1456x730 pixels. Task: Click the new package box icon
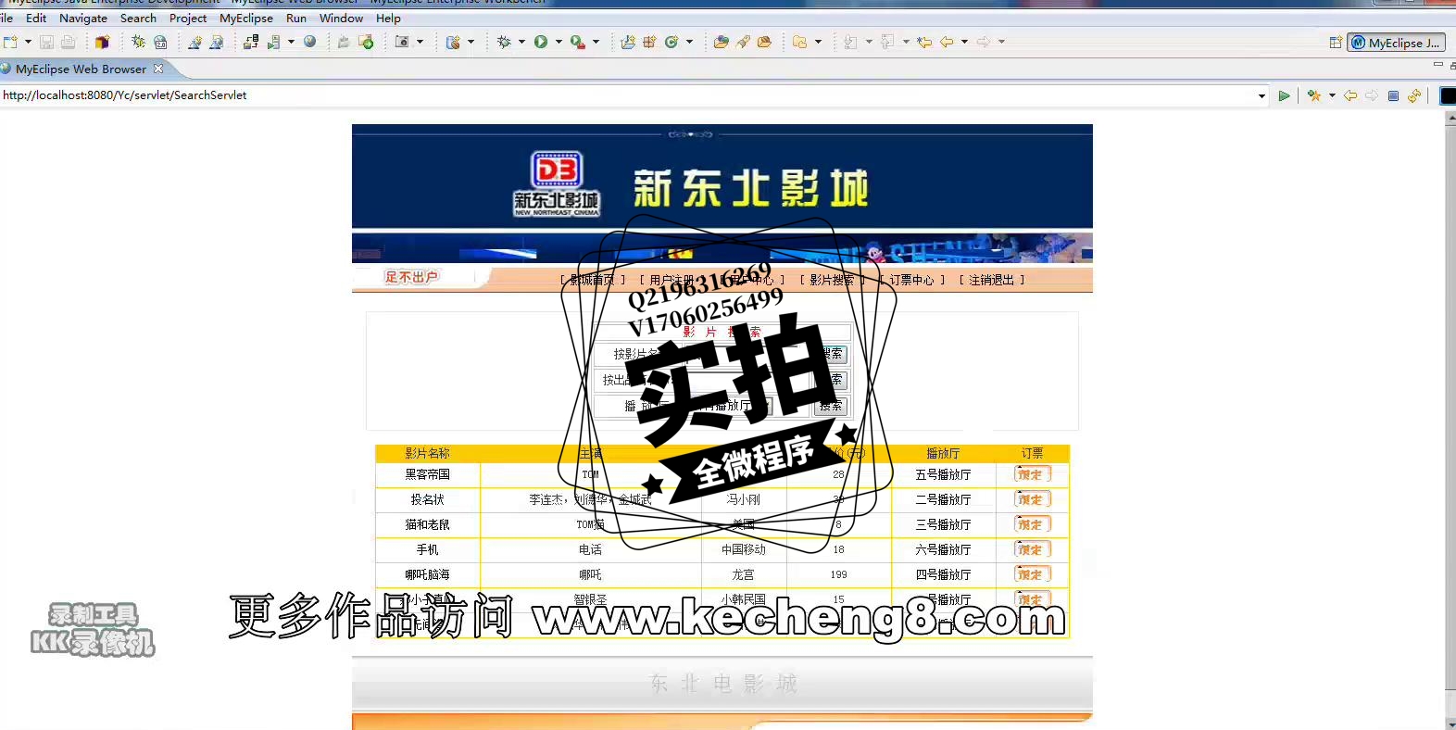(103, 42)
